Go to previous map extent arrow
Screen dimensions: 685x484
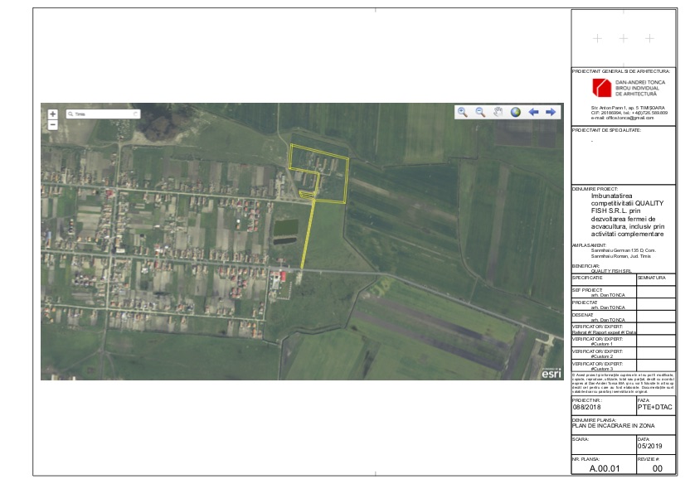point(533,112)
